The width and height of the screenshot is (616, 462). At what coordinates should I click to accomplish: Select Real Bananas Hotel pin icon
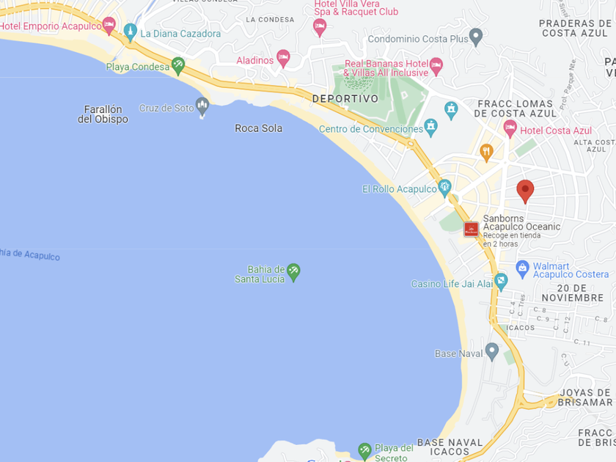tap(436, 66)
